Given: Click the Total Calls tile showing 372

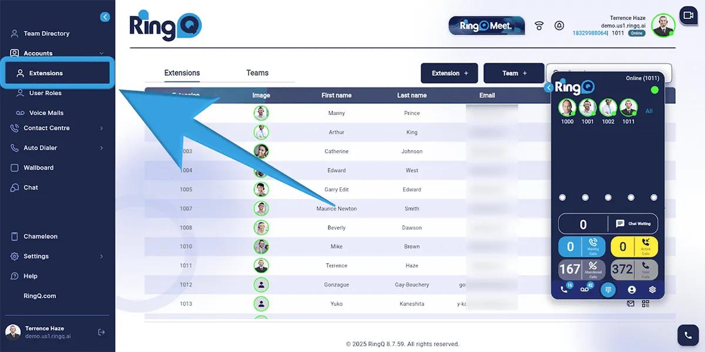Looking at the screenshot, I should (634, 270).
